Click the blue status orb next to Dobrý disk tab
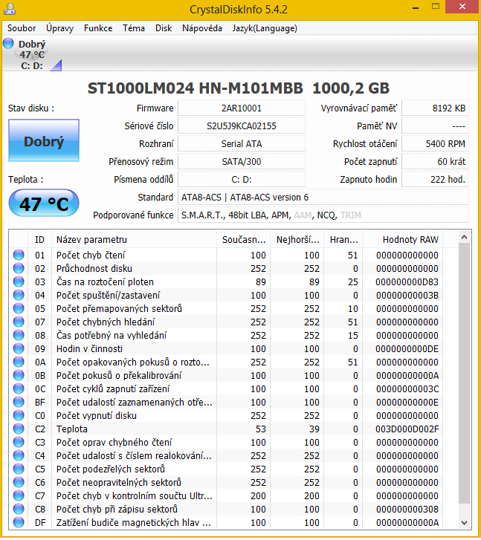Image resolution: width=481 pixels, height=540 pixels. pyautogui.click(x=8, y=43)
